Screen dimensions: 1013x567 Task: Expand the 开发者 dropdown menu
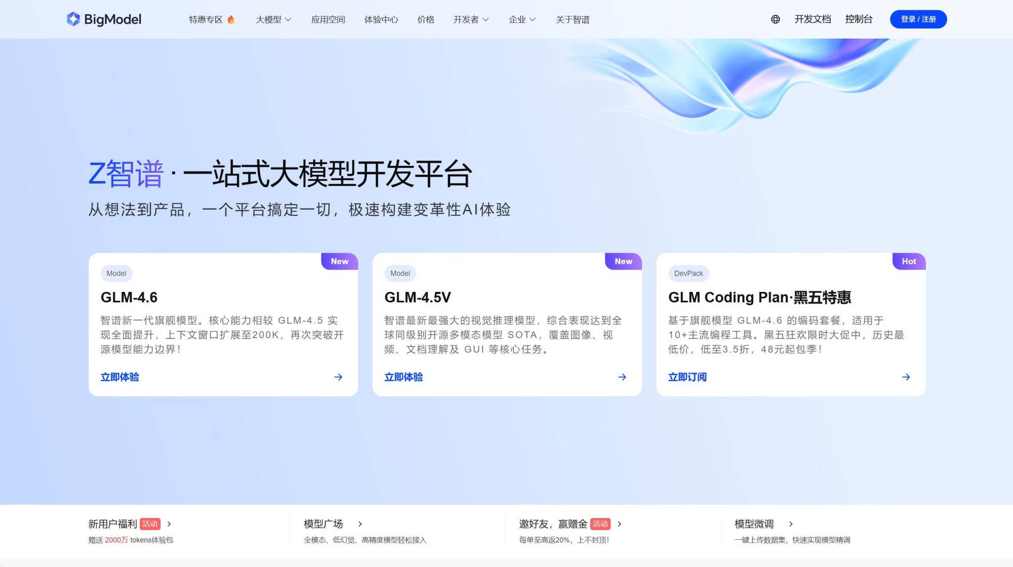[471, 19]
